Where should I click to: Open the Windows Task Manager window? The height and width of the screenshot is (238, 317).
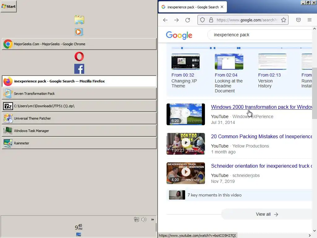click(x=79, y=131)
